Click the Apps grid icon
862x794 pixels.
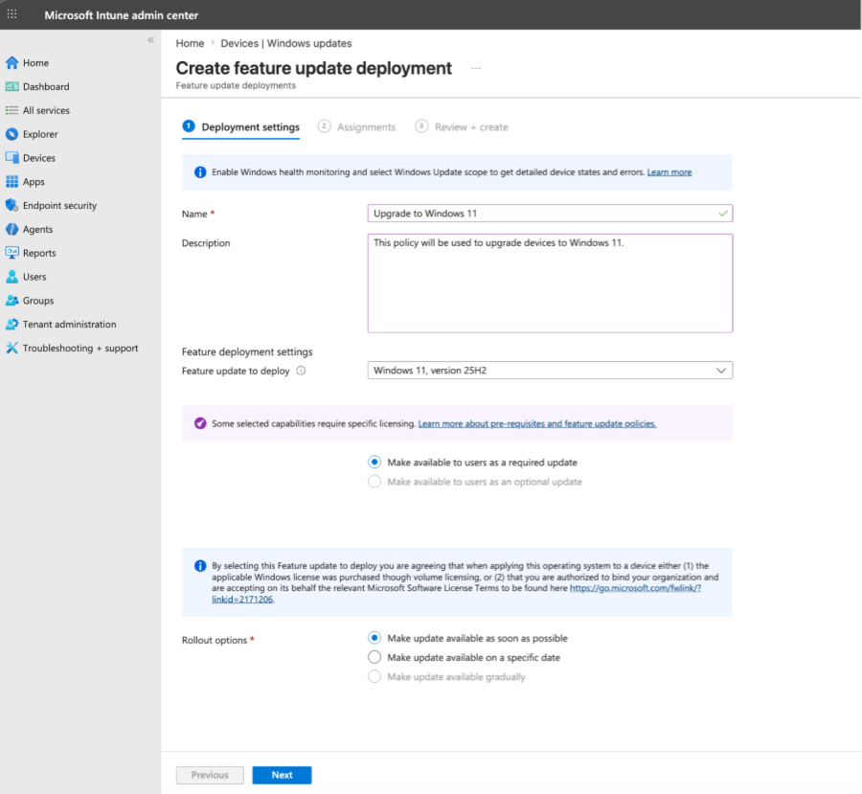[12, 181]
